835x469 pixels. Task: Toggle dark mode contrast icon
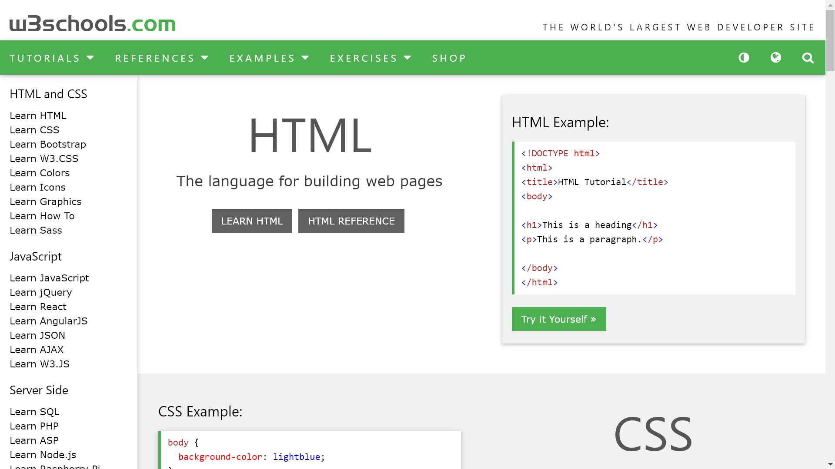pos(744,58)
